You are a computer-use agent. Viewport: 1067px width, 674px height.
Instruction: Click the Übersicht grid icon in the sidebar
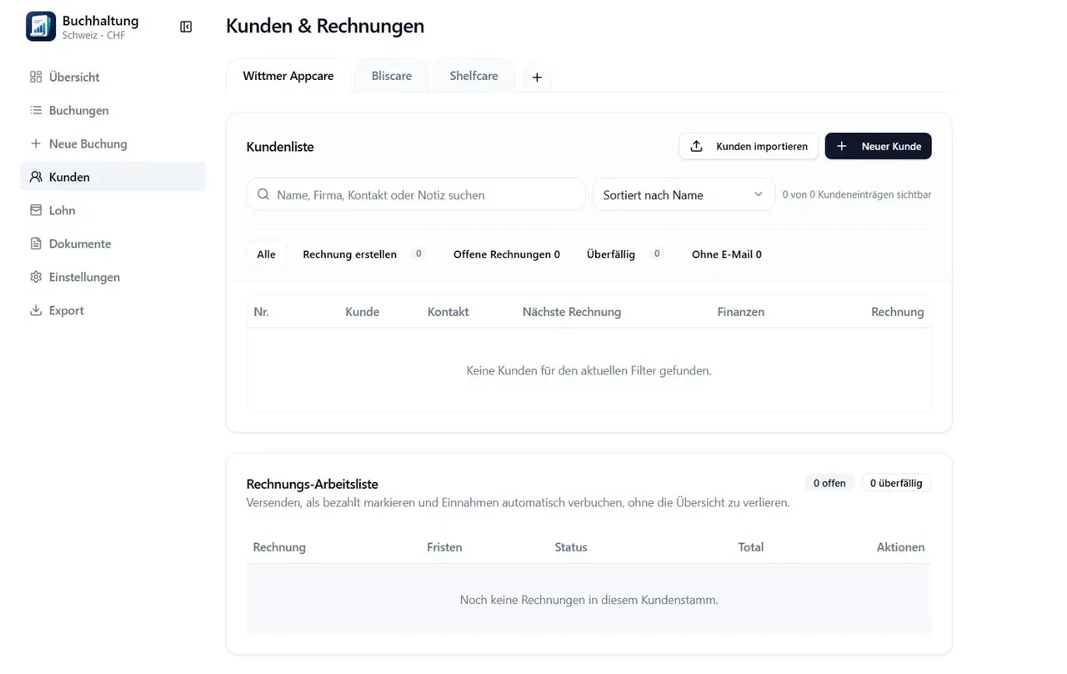pyautogui.click(x=36, y=77)
